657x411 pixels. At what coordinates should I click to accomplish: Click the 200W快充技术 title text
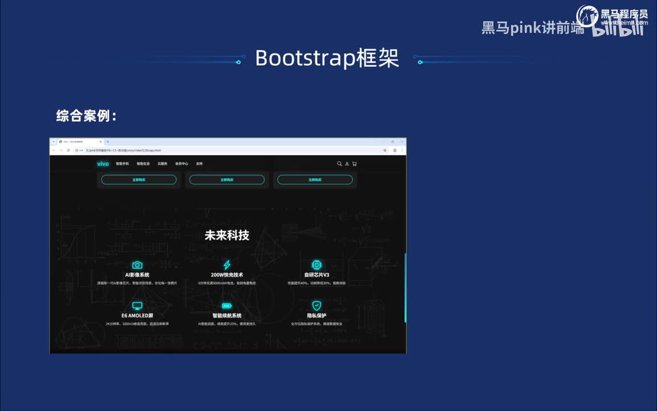tap(226, 275)
